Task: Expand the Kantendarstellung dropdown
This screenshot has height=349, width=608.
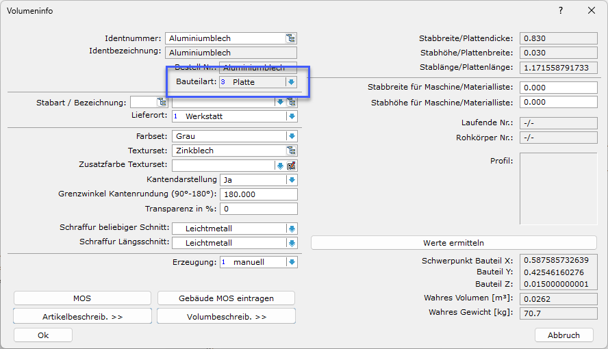Action: (x=292, y=180)
